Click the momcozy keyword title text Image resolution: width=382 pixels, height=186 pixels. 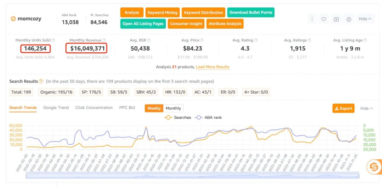point(29,19)
